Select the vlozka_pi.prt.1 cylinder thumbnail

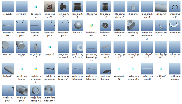pyautogui.click(x=22, y=90)
